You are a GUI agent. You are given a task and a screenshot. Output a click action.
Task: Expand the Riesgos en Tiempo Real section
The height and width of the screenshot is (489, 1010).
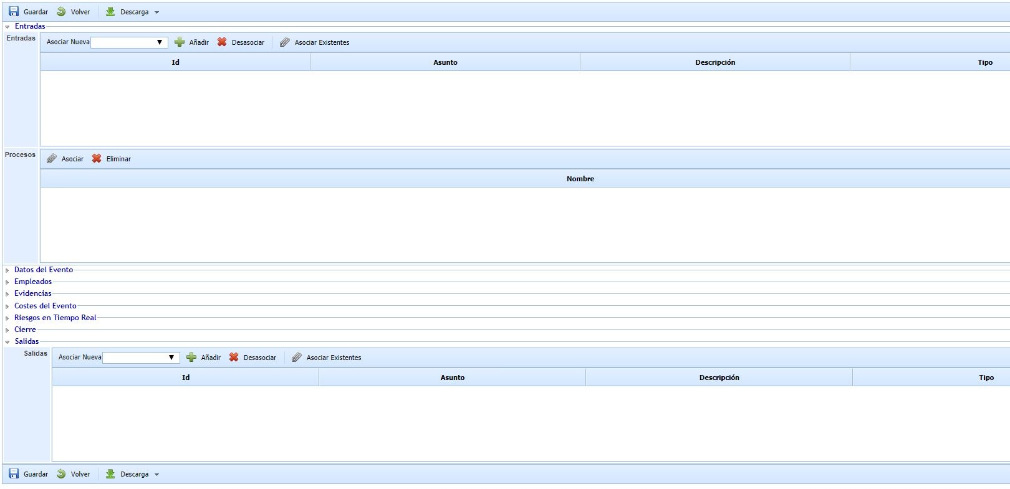pos(55,318)
